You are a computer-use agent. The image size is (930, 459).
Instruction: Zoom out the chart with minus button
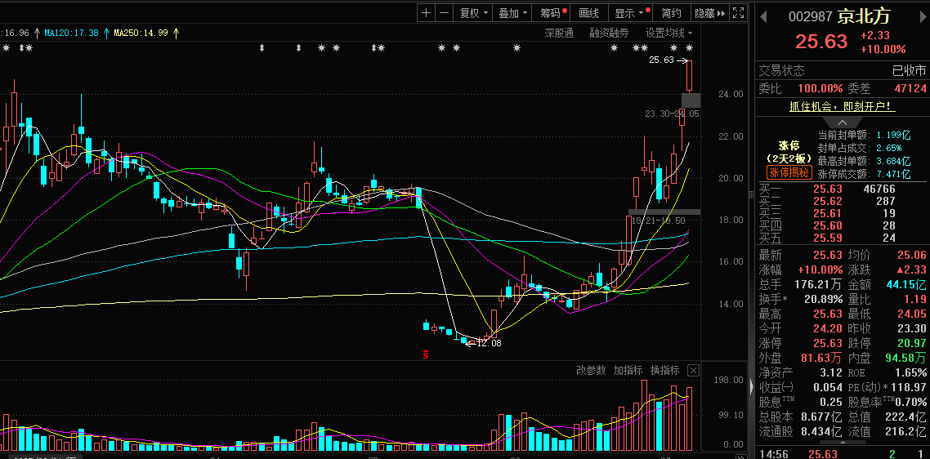(x=445, y=13)
